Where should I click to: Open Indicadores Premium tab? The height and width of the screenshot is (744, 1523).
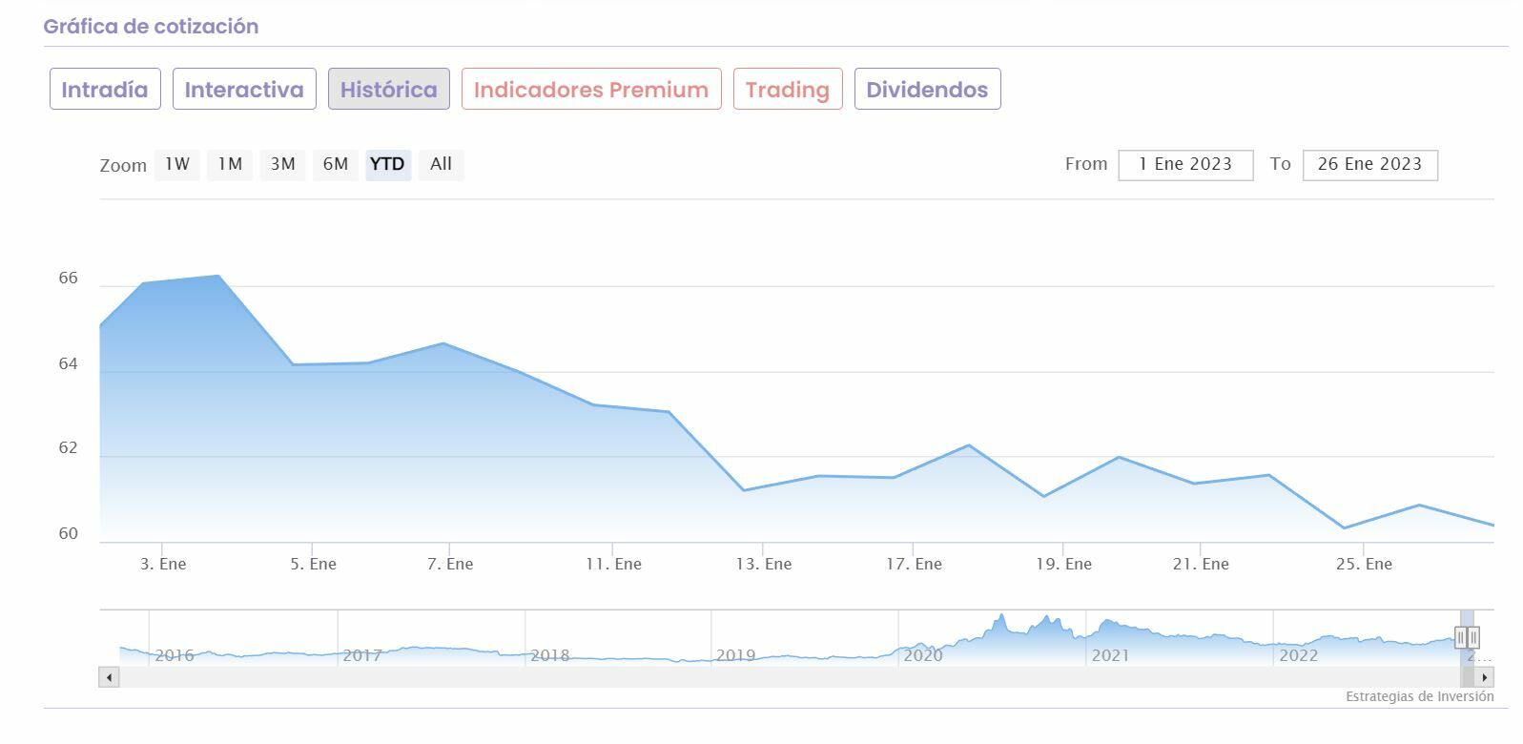click(591, 90)
